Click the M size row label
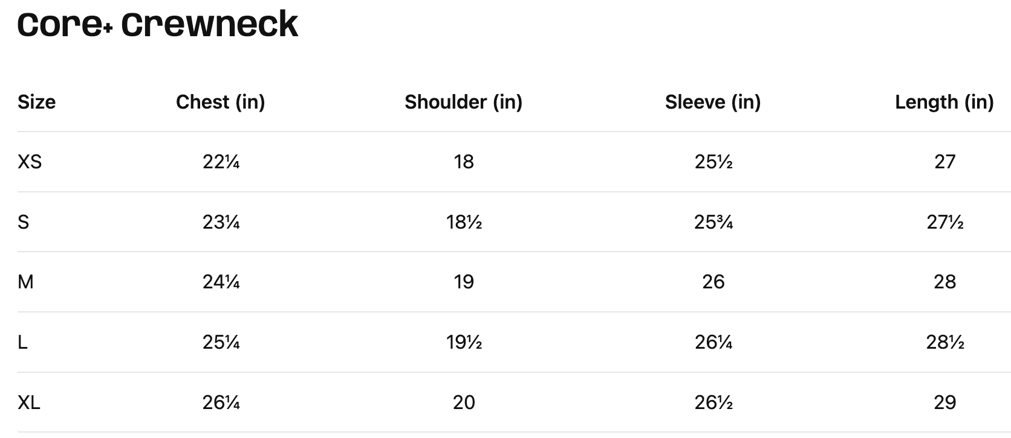 point(25,282)
